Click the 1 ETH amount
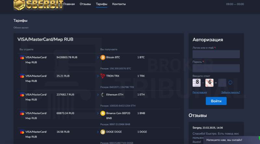The image size is (260, 144). click(141, 95)
